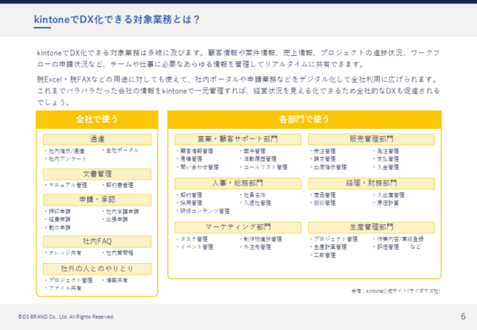Click the '社内アンケート' item
Screen dimensions: 477x330
click(x=68, y=159)
